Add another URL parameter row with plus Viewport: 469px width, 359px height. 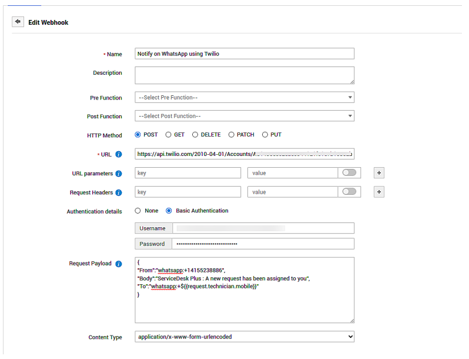[379, 173]
